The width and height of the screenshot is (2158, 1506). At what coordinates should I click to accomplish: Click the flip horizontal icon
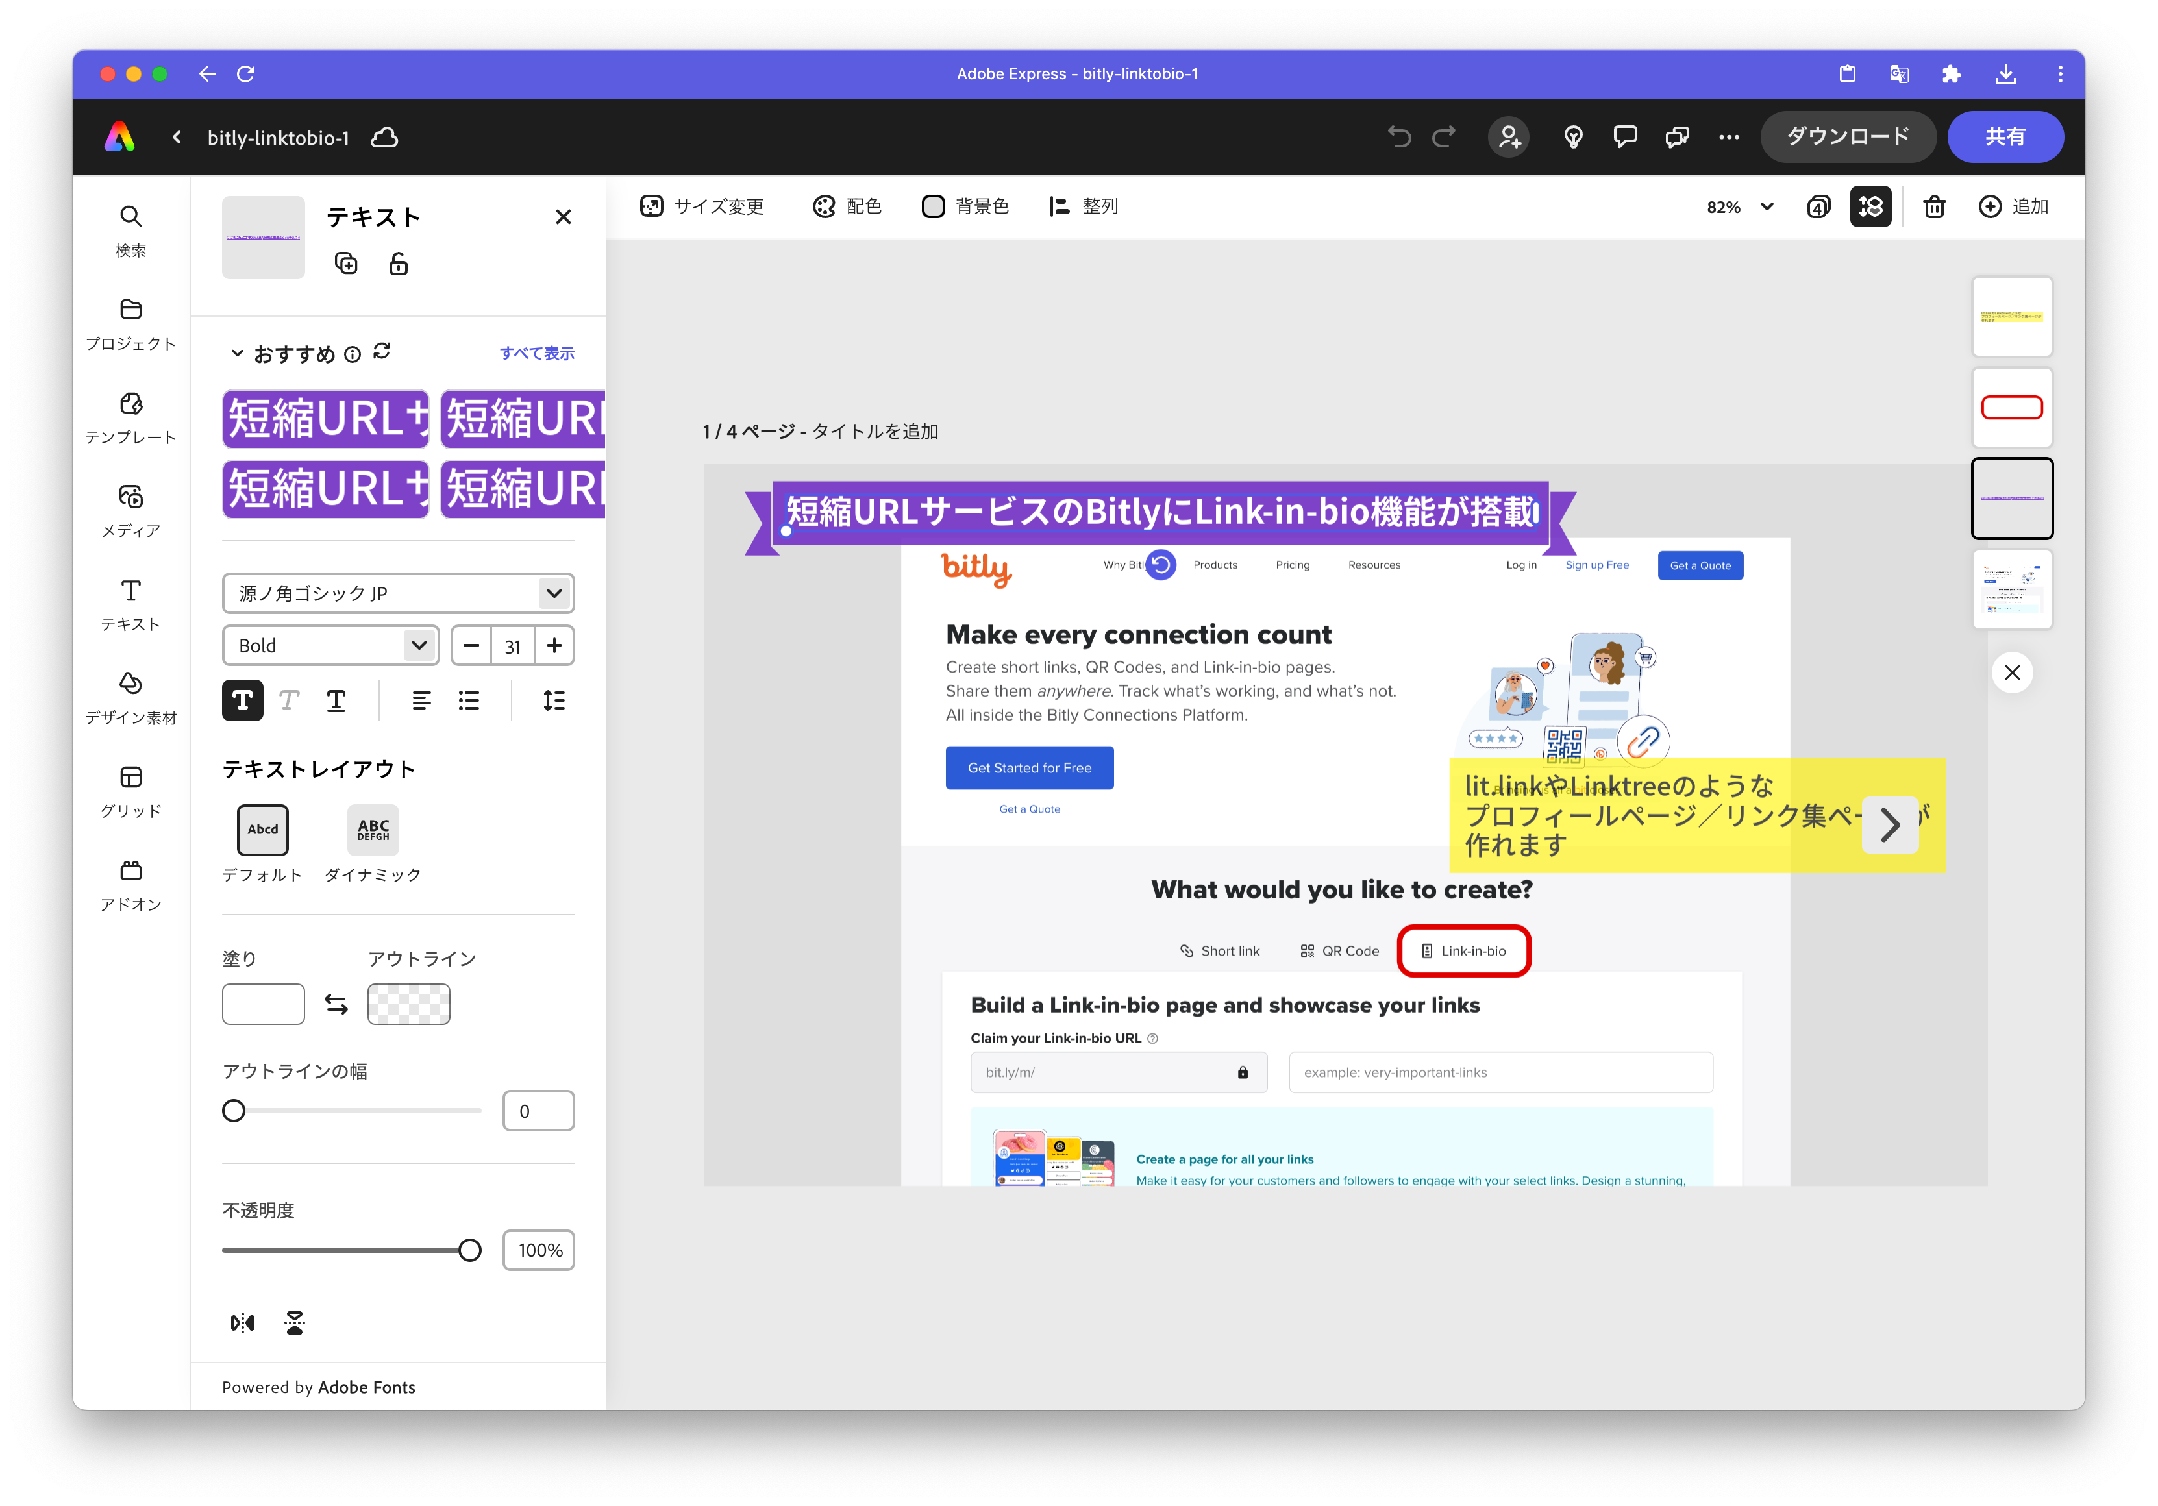pyautogui.click(x=243, y=1323)
